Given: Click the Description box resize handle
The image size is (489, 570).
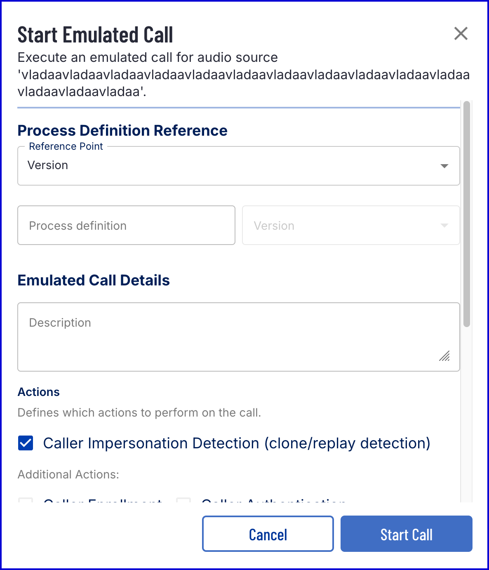Looking at the screenshot, I should tap(444, 356).
